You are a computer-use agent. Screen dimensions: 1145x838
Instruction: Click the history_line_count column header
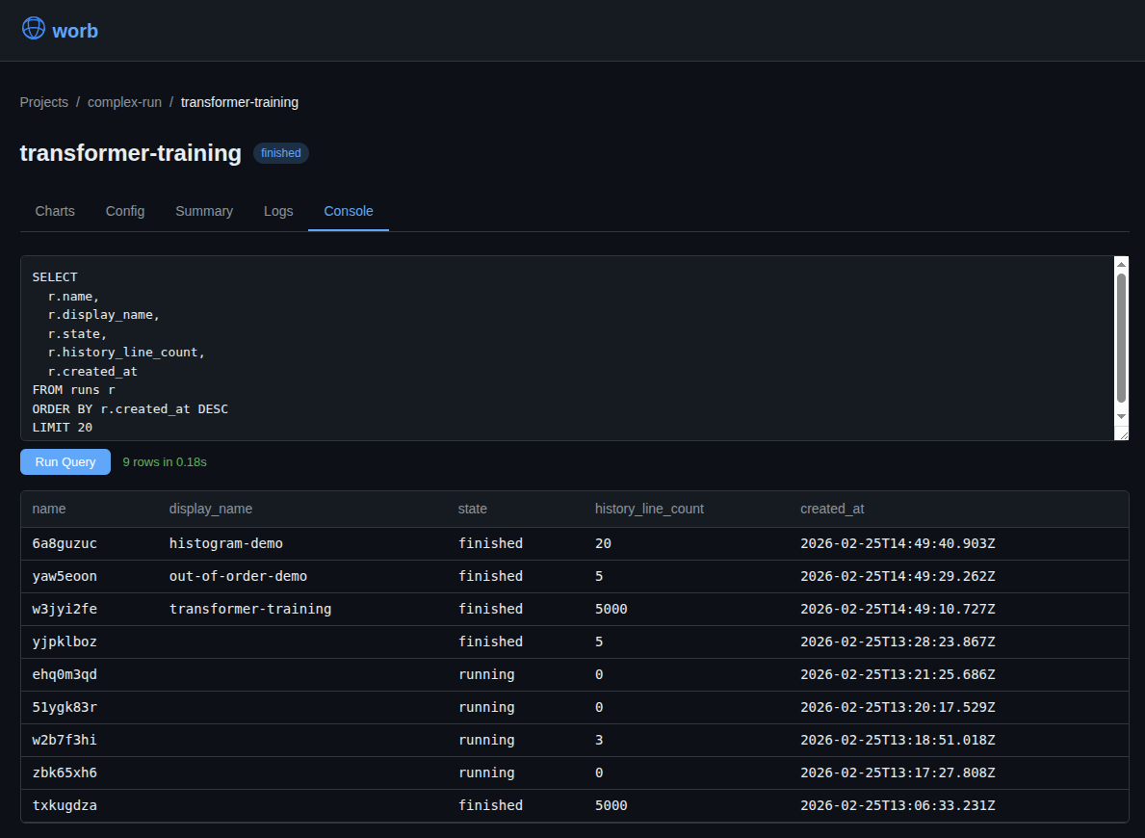(649, 509)
